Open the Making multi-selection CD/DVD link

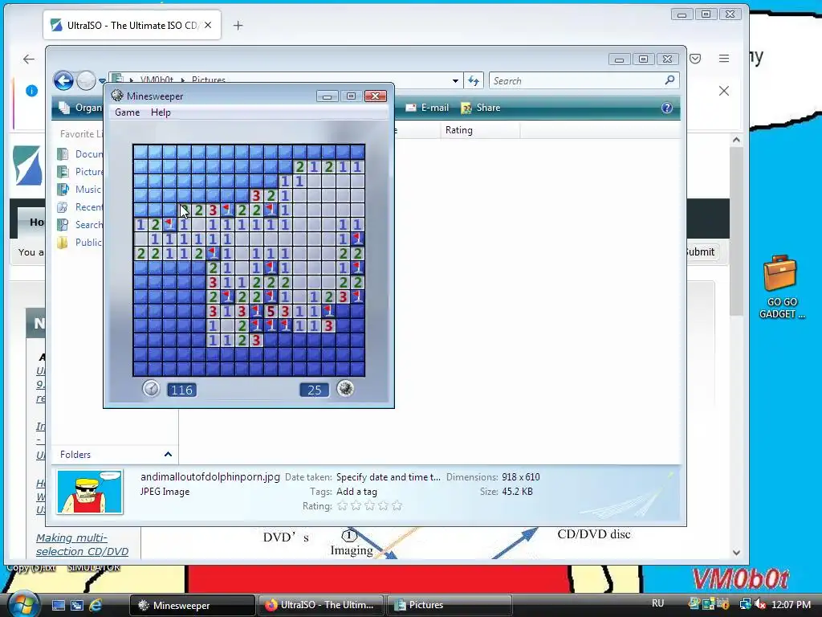82,545
